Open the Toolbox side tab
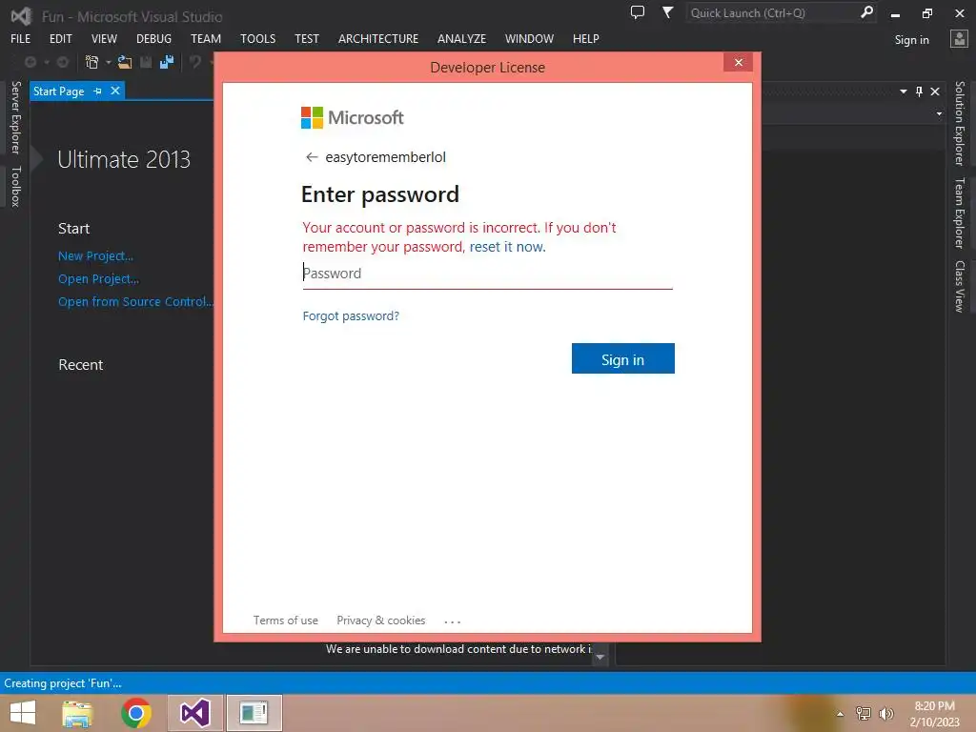 tap(15, 187)
